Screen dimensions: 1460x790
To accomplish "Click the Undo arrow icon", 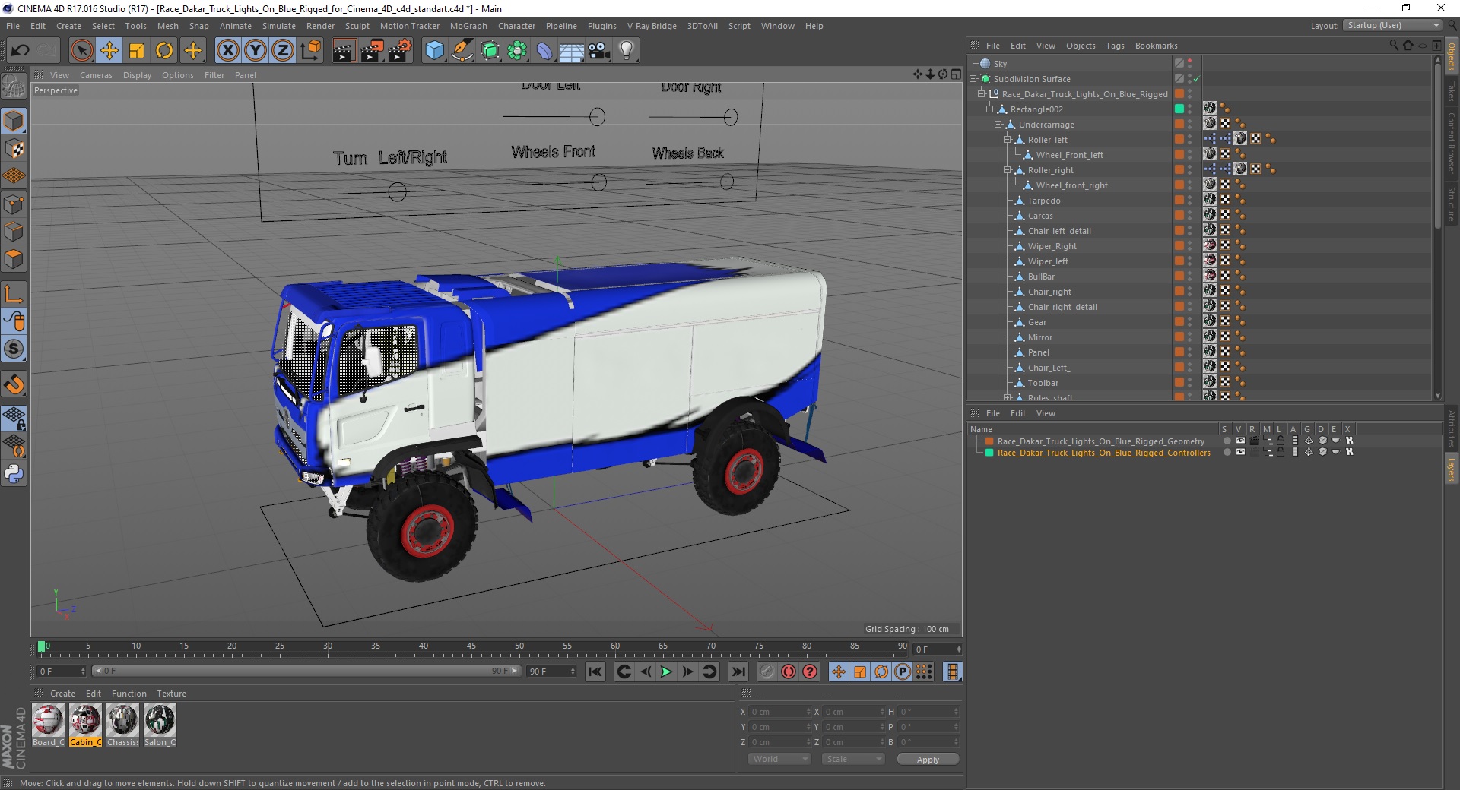I will (21, 51).
